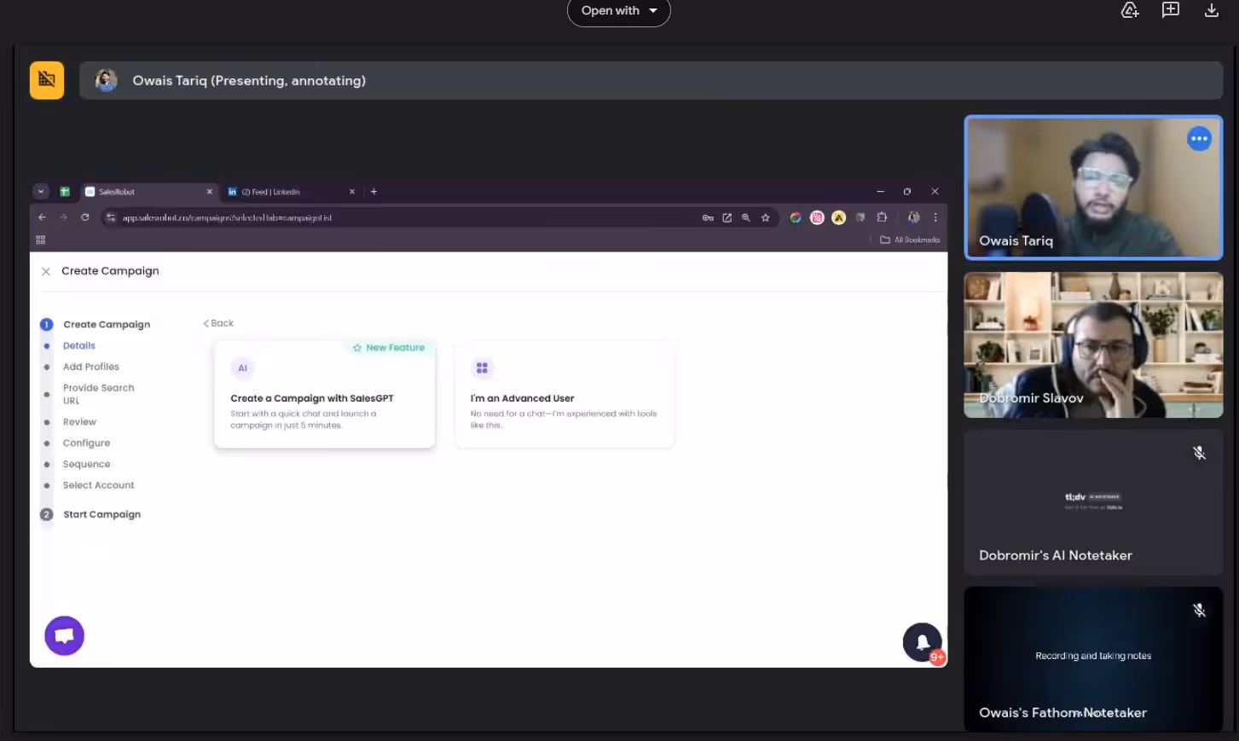Click the download icon top right
This screenshot has width=1239, height=741.
[1212, 10]
